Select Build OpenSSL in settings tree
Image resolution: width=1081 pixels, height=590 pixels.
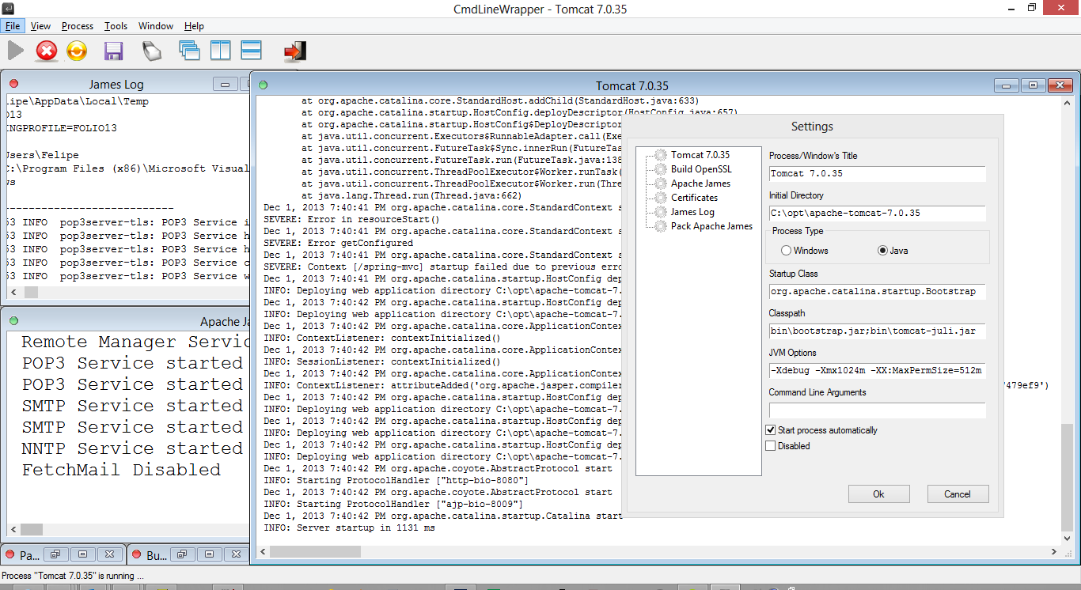[x=701, y=169]
